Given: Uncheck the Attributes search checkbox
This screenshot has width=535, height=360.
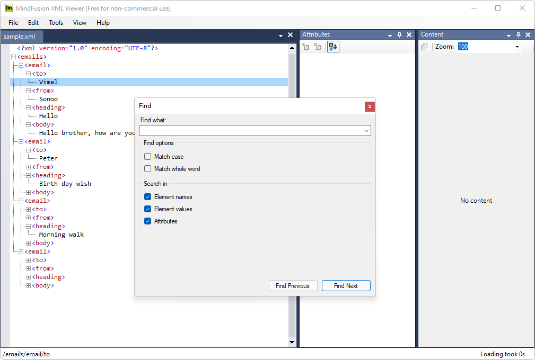Looking at the screenshot, I should tap(148, 221).
